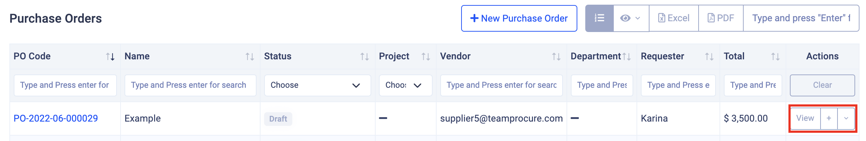Export the table to Excel

(x=674, y=18)
